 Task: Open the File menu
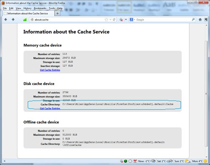tap(5, 8)
